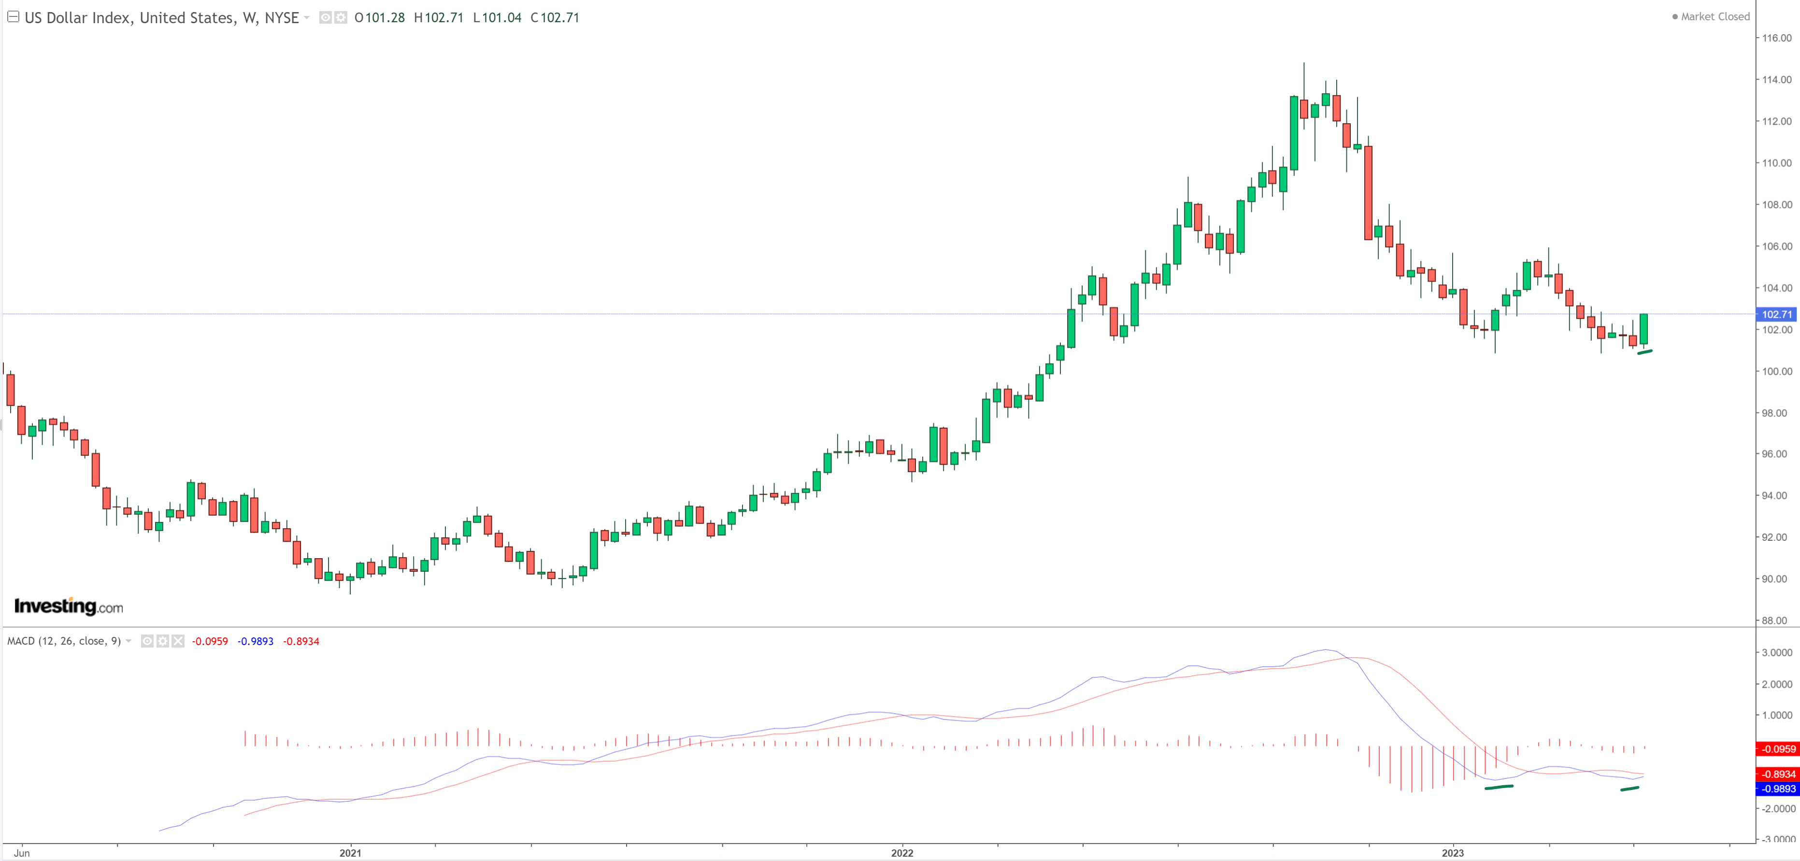Click the 2021 label on time axis

pyautogui.click(x=350, y=853)
